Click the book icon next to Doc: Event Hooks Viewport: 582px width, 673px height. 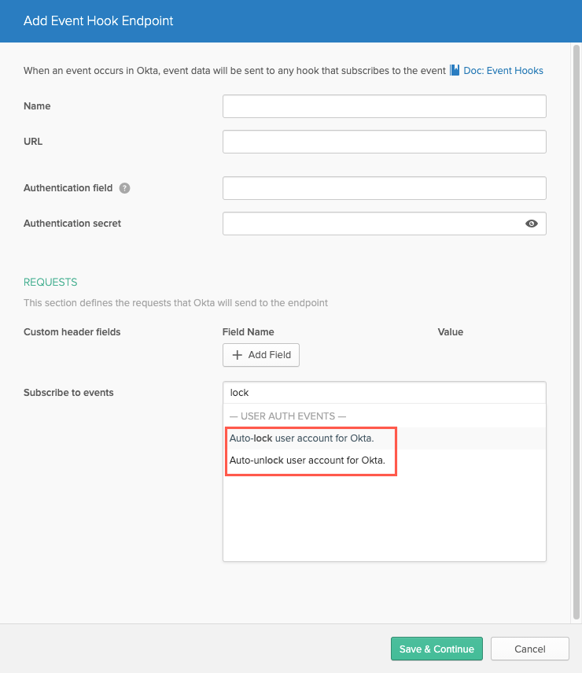click(455, 70)
